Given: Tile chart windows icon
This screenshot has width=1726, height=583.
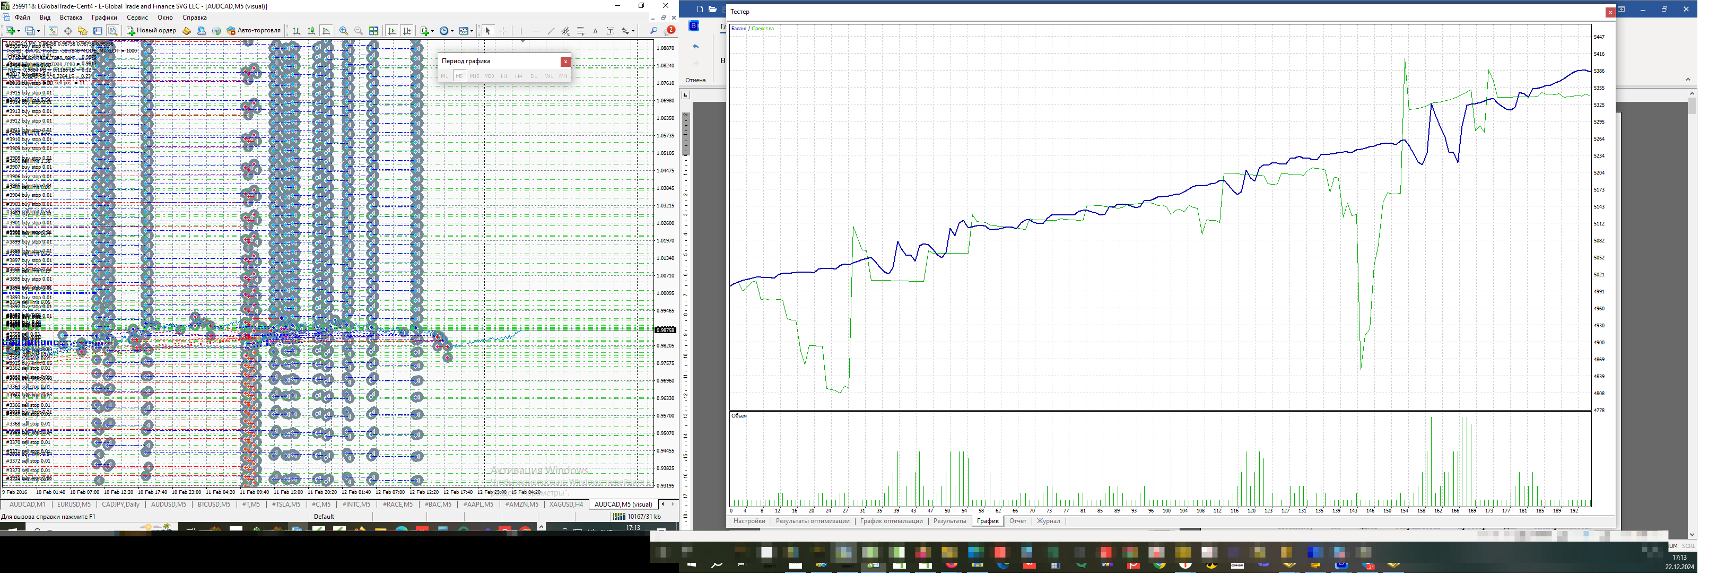Looking at the screenshot, I should click(x=373, y=31).
